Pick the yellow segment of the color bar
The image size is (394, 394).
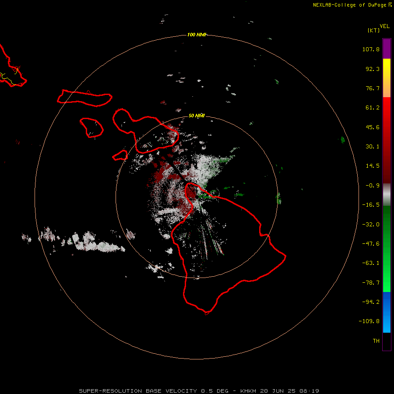click(387, 68)
